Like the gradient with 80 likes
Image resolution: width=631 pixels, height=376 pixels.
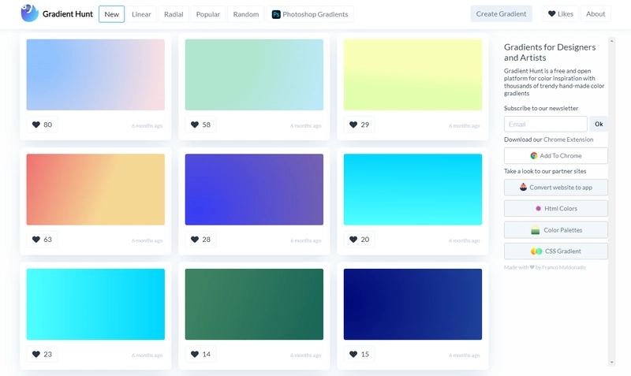pyautogui.click(x=42, y=125)
